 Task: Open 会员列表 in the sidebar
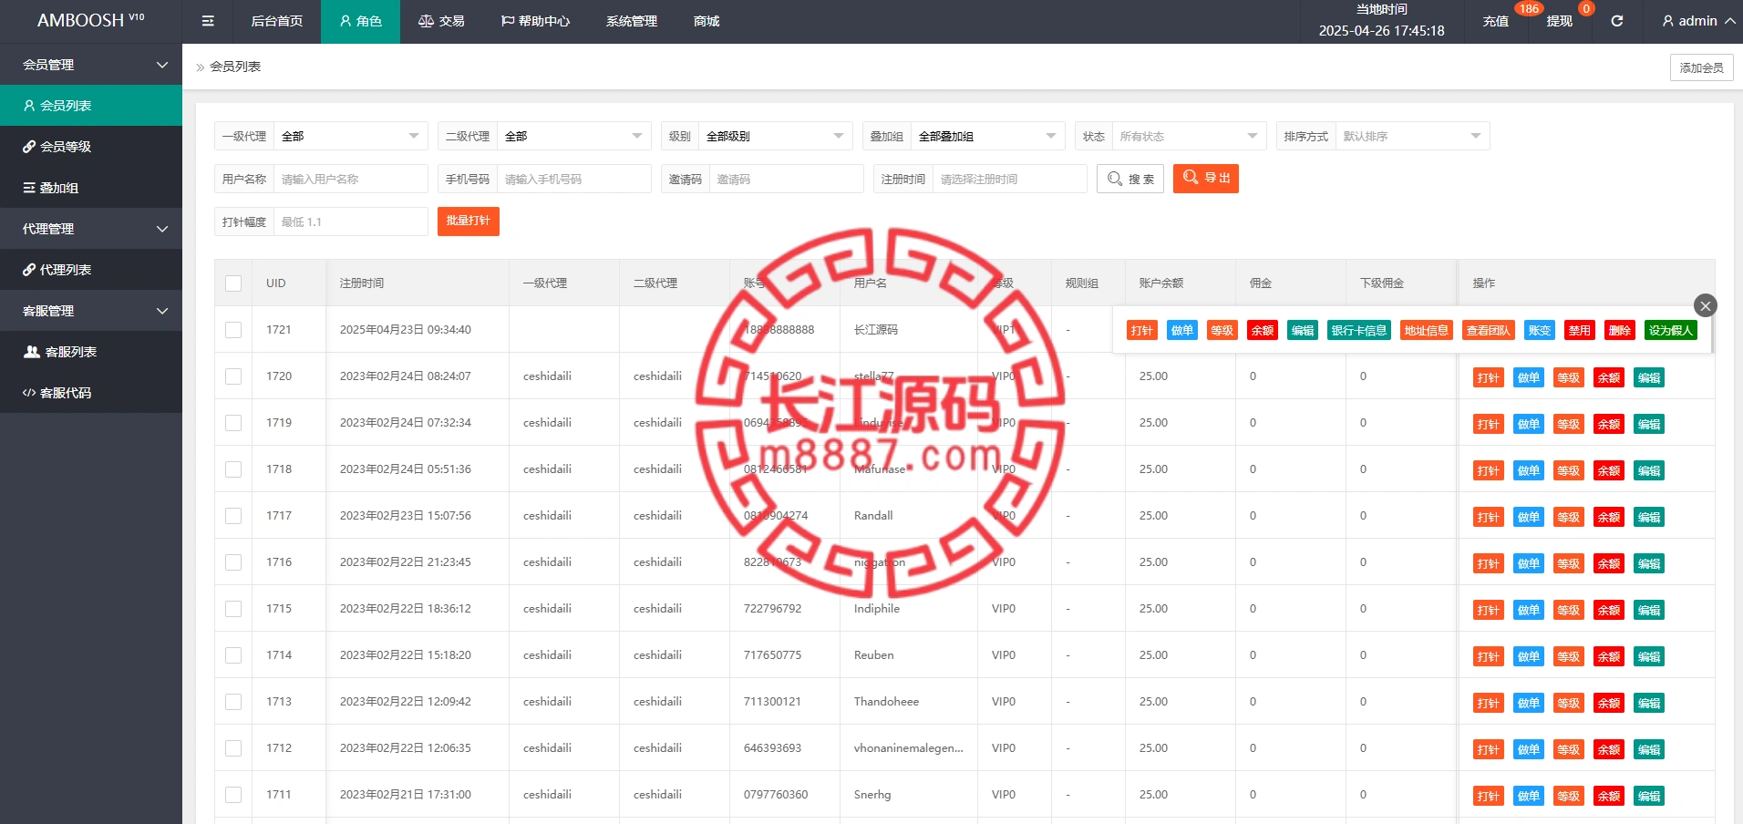pyautogui.click(x=91, y=106)
